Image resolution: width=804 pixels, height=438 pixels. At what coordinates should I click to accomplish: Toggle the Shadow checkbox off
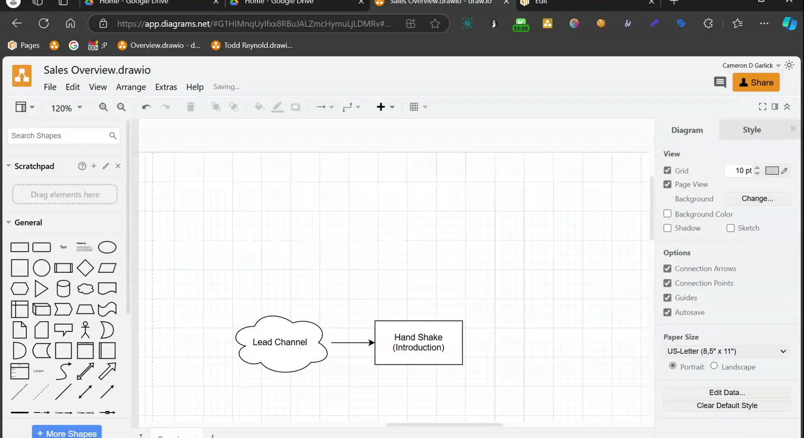click(x=667, y=228)
